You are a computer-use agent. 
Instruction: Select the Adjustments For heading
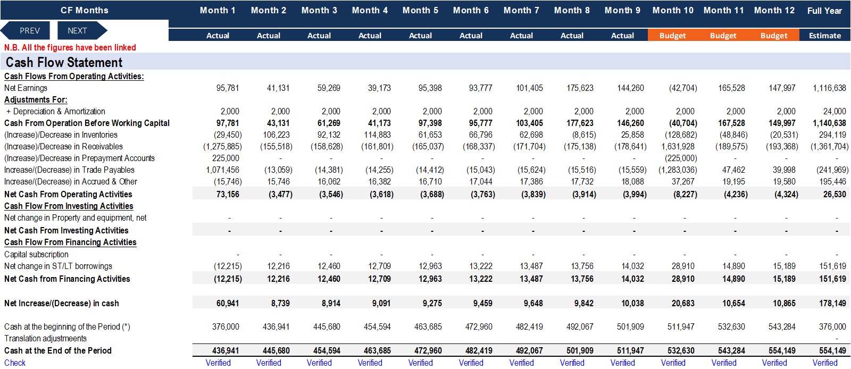(36, 99)
